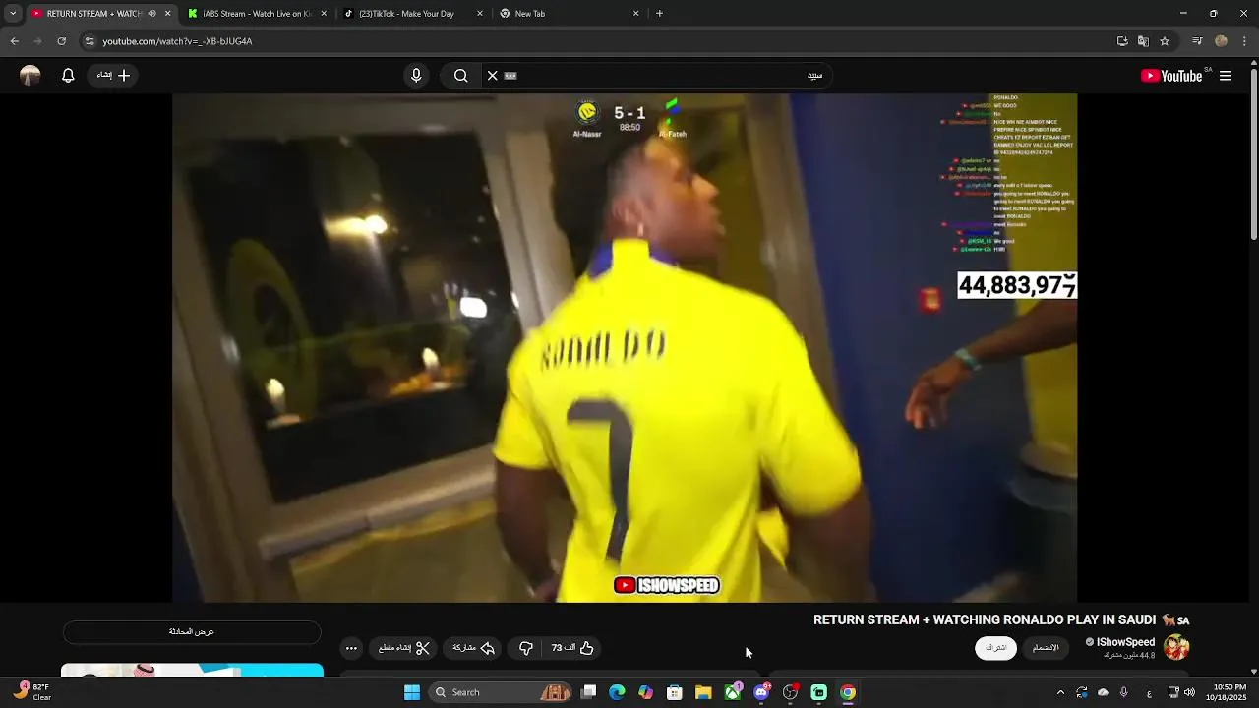This screenshot has height=708, width=1259.
Task: Like the video with thumbs up
Action: click(573, 648)
